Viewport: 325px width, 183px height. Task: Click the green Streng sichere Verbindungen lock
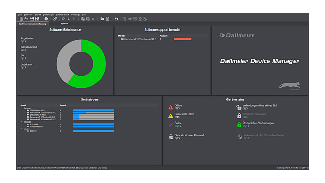(239, 125)
